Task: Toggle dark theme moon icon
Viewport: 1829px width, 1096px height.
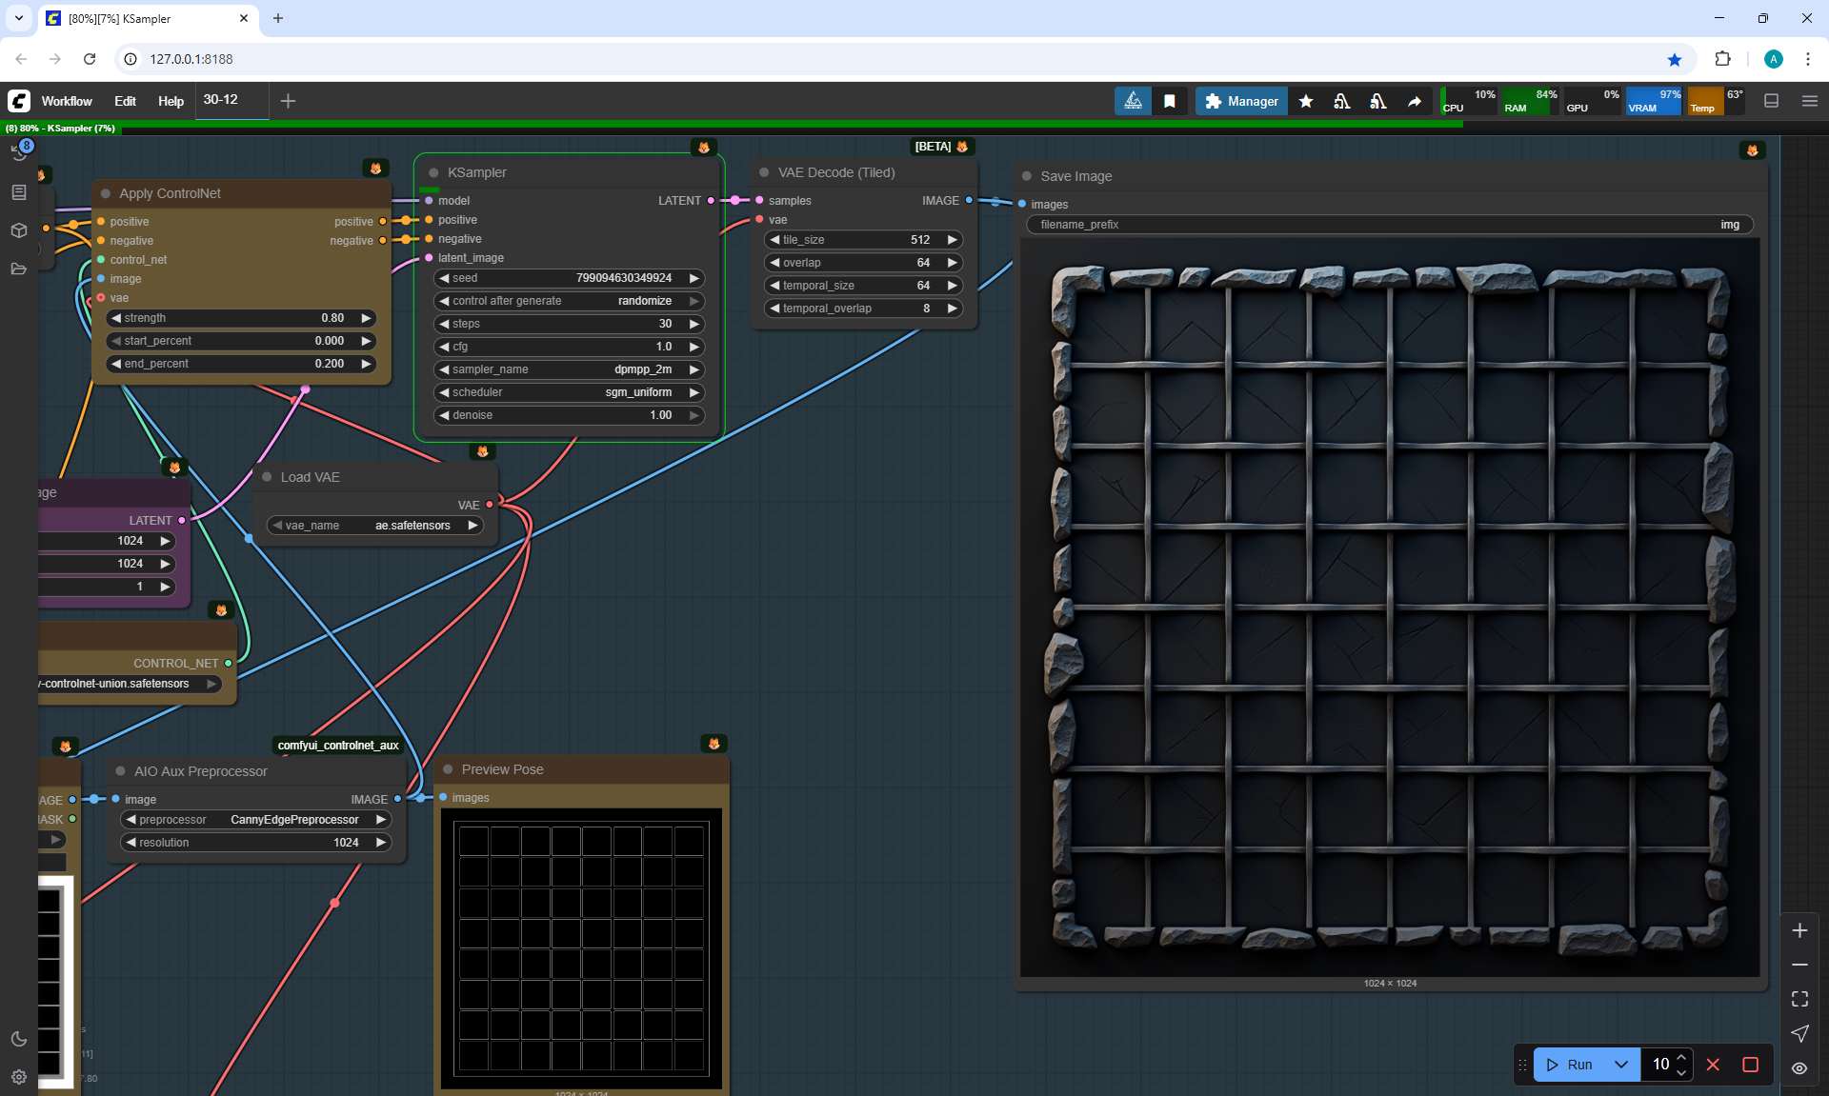Action: [19, 1039]
